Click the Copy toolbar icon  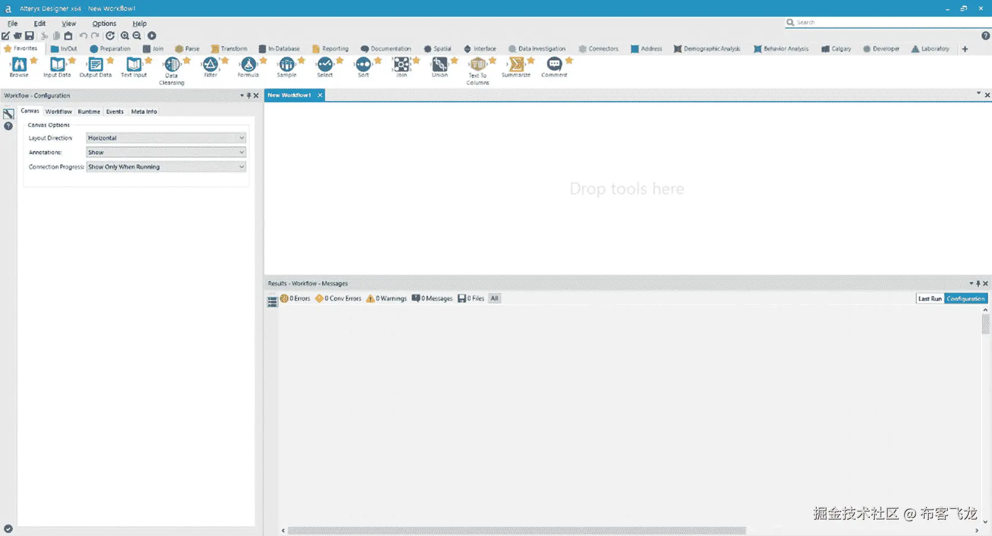click(56, 36)
